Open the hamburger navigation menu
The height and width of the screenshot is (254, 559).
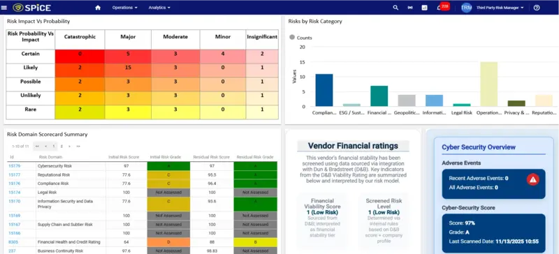coord(4,8)
